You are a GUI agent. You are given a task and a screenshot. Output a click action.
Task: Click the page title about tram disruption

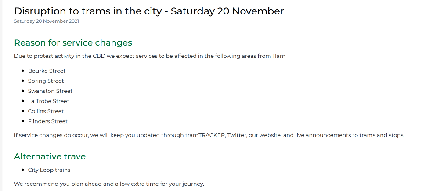tap(149, 11)
